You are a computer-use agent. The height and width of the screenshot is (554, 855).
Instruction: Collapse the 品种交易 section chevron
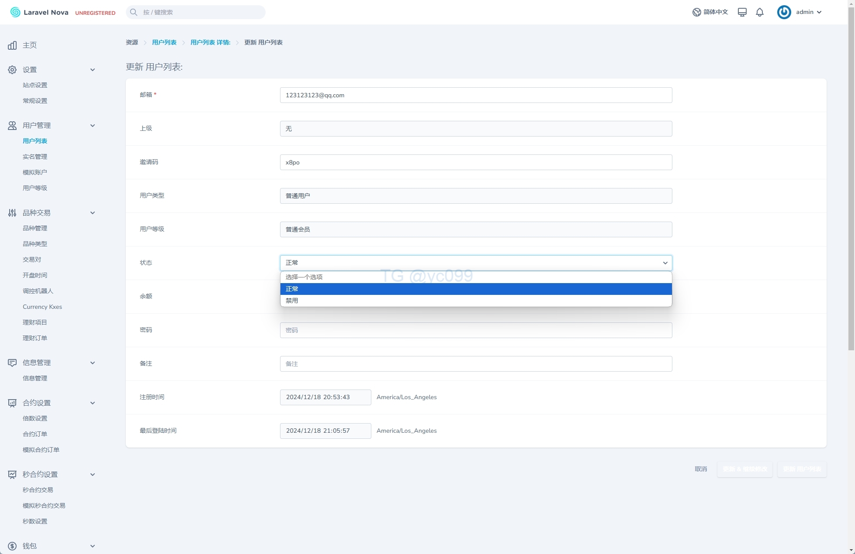(x=93, y=213)
